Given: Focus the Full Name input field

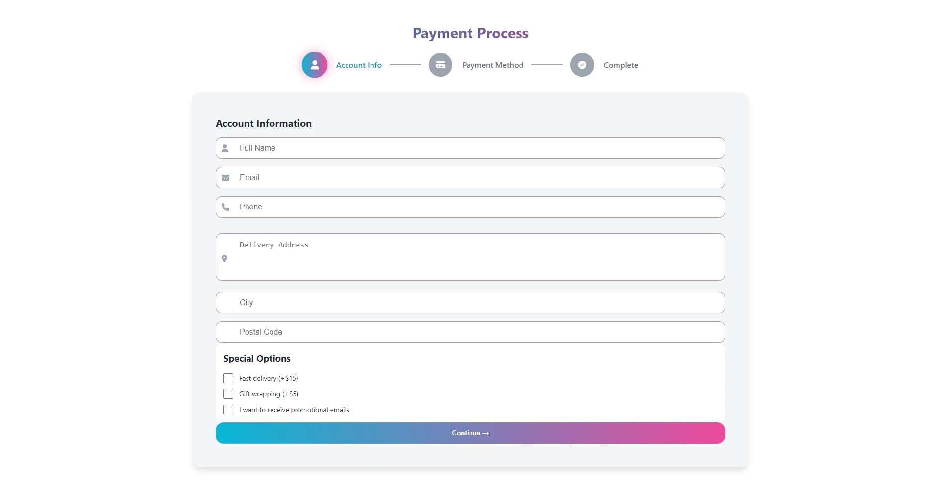Looking at the screenshot, I should (470, 148).
